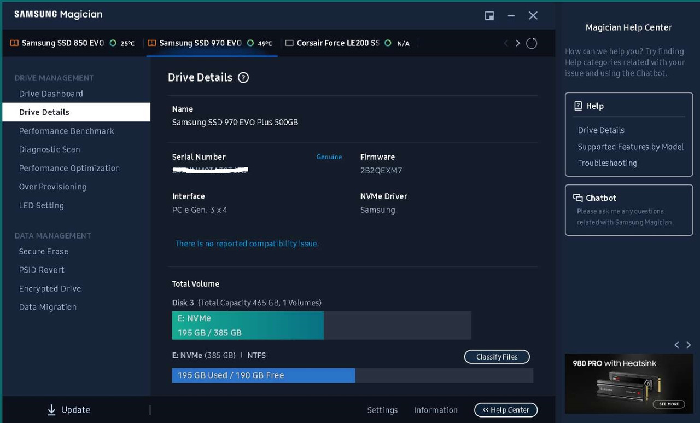
Task: Click the Chatbot speech bubble icon
Action: tap(577, 198)
